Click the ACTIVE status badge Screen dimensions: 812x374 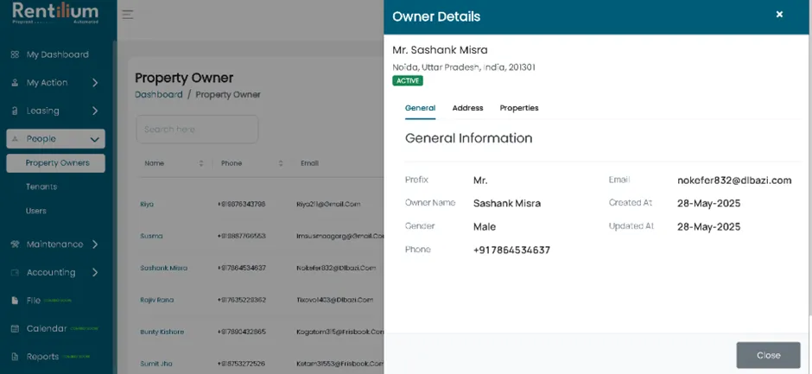[408, 81]
